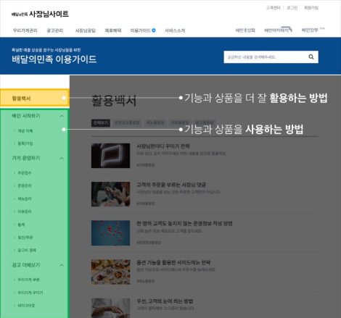Screen dimensions: 341x318
Task: Open the red balloons article thumbnail
Action: (x=110, y=233)
